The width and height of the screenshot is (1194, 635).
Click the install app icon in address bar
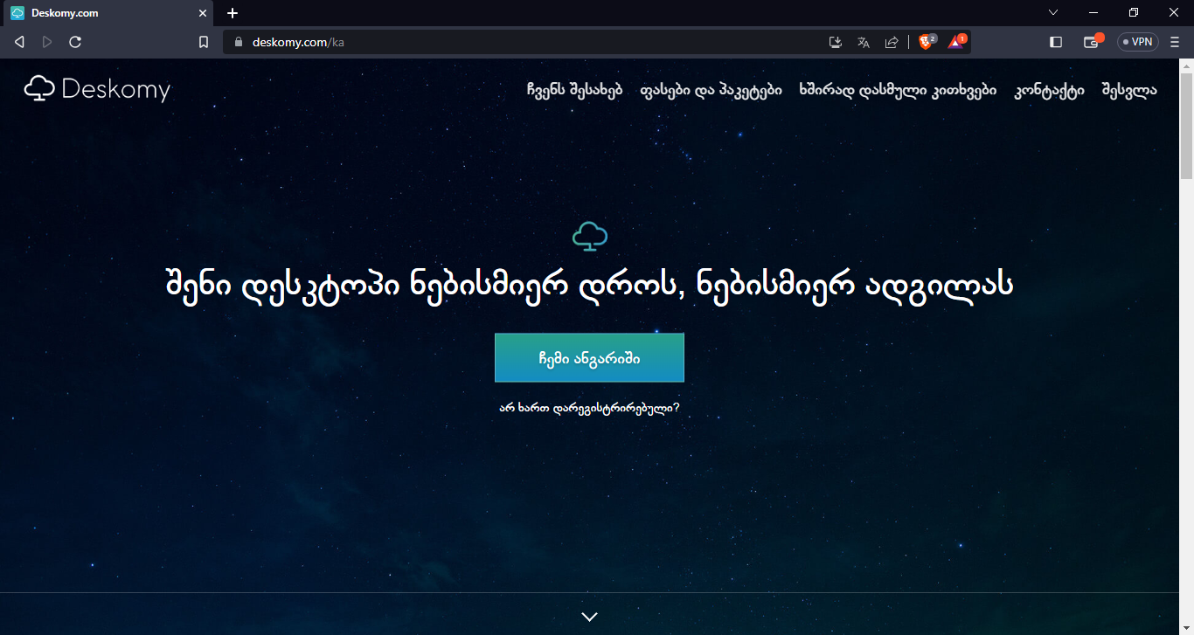point(836,42)
